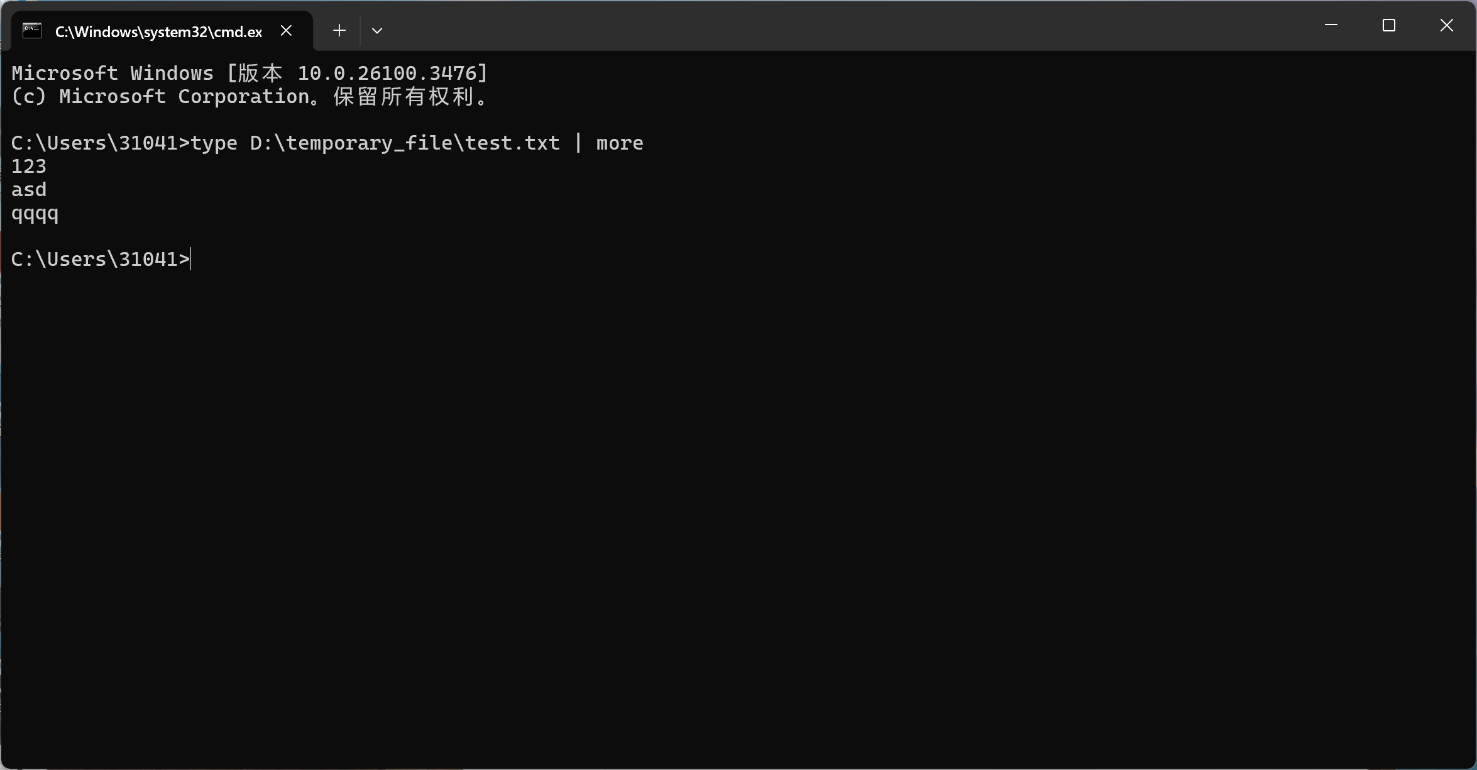The width and height of the screenshot is (1477, 770).
Task: Click the output line qqqq
Action: tap(35, 214)
